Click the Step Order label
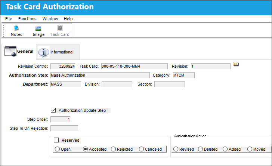The width and height of the screenshot is (272, 166). [x=38, y=119]
